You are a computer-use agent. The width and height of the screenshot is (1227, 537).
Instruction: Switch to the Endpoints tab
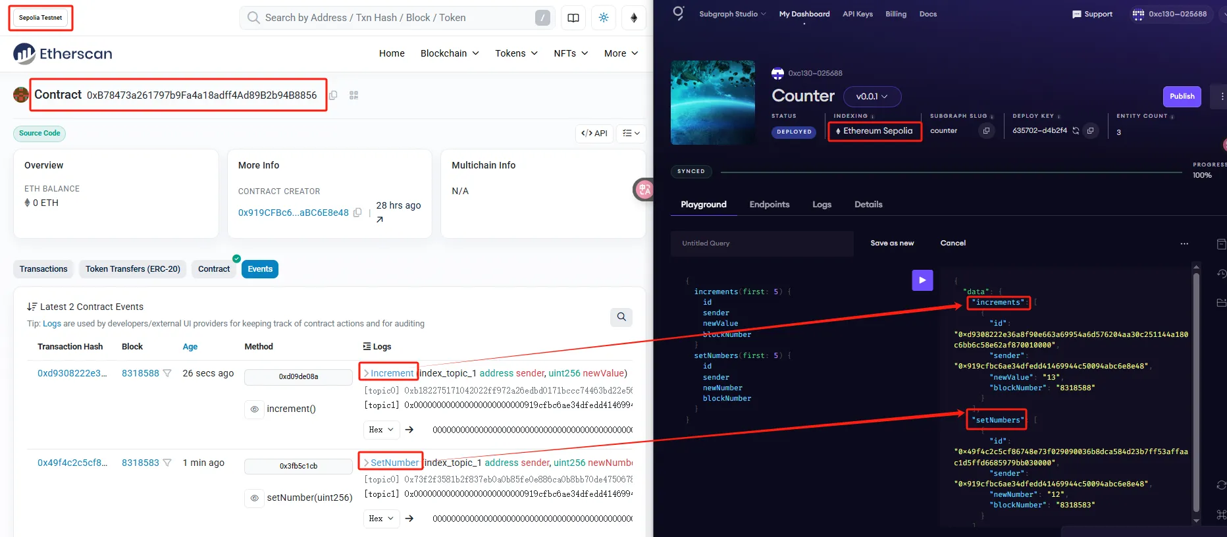(770, 205)
